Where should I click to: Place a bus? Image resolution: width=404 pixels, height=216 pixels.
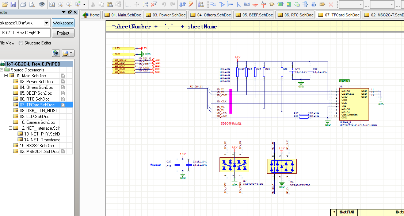click(222, 4)
